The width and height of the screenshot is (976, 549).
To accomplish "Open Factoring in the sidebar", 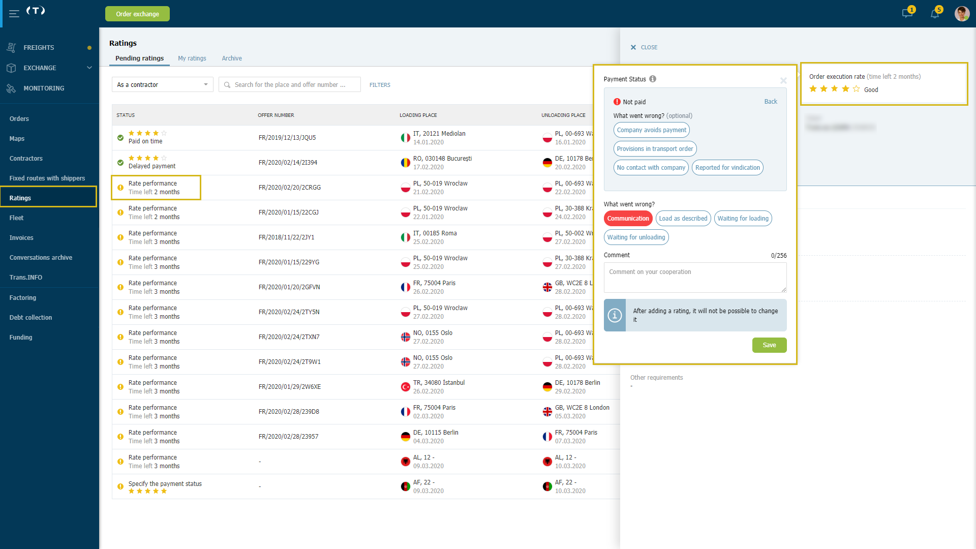I will 22,298.
